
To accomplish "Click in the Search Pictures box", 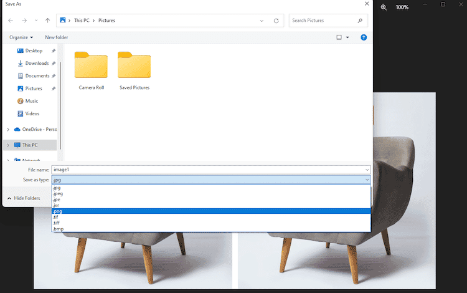I will [x=323, y=21].
